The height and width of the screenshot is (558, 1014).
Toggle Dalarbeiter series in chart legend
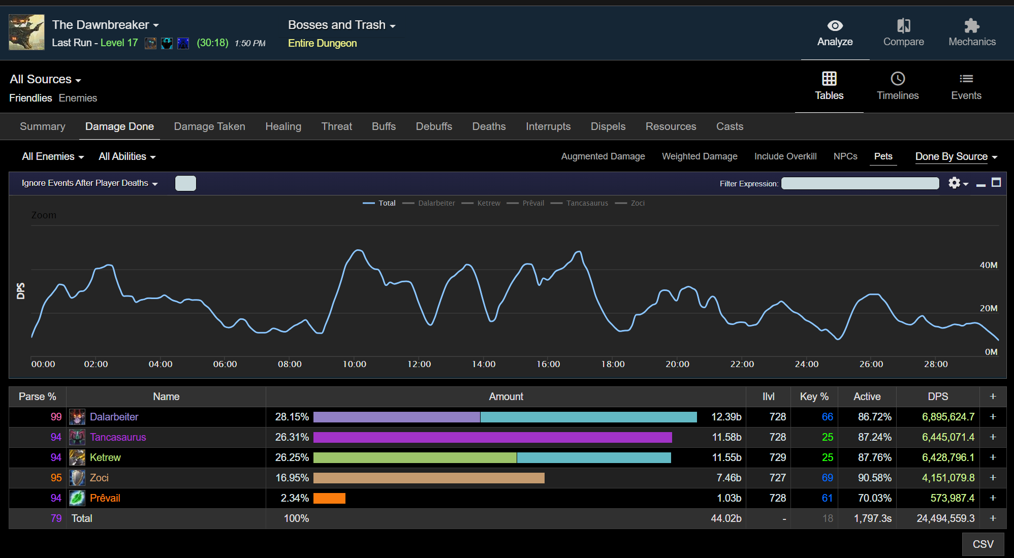(436, 203)
